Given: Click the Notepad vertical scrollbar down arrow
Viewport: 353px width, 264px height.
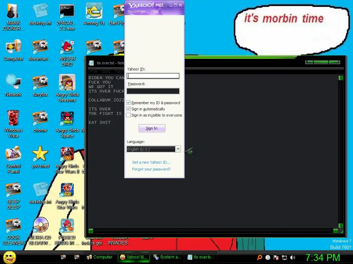Looking at the screenshot, I should 341,225.
